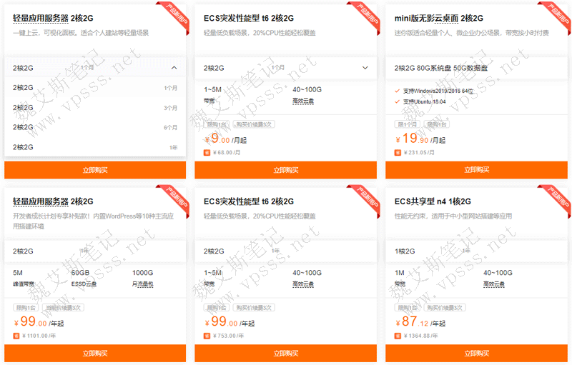
Task: Click the checkmark icon beside 支持Ubuntu 18.04
Action: (398, 101)
